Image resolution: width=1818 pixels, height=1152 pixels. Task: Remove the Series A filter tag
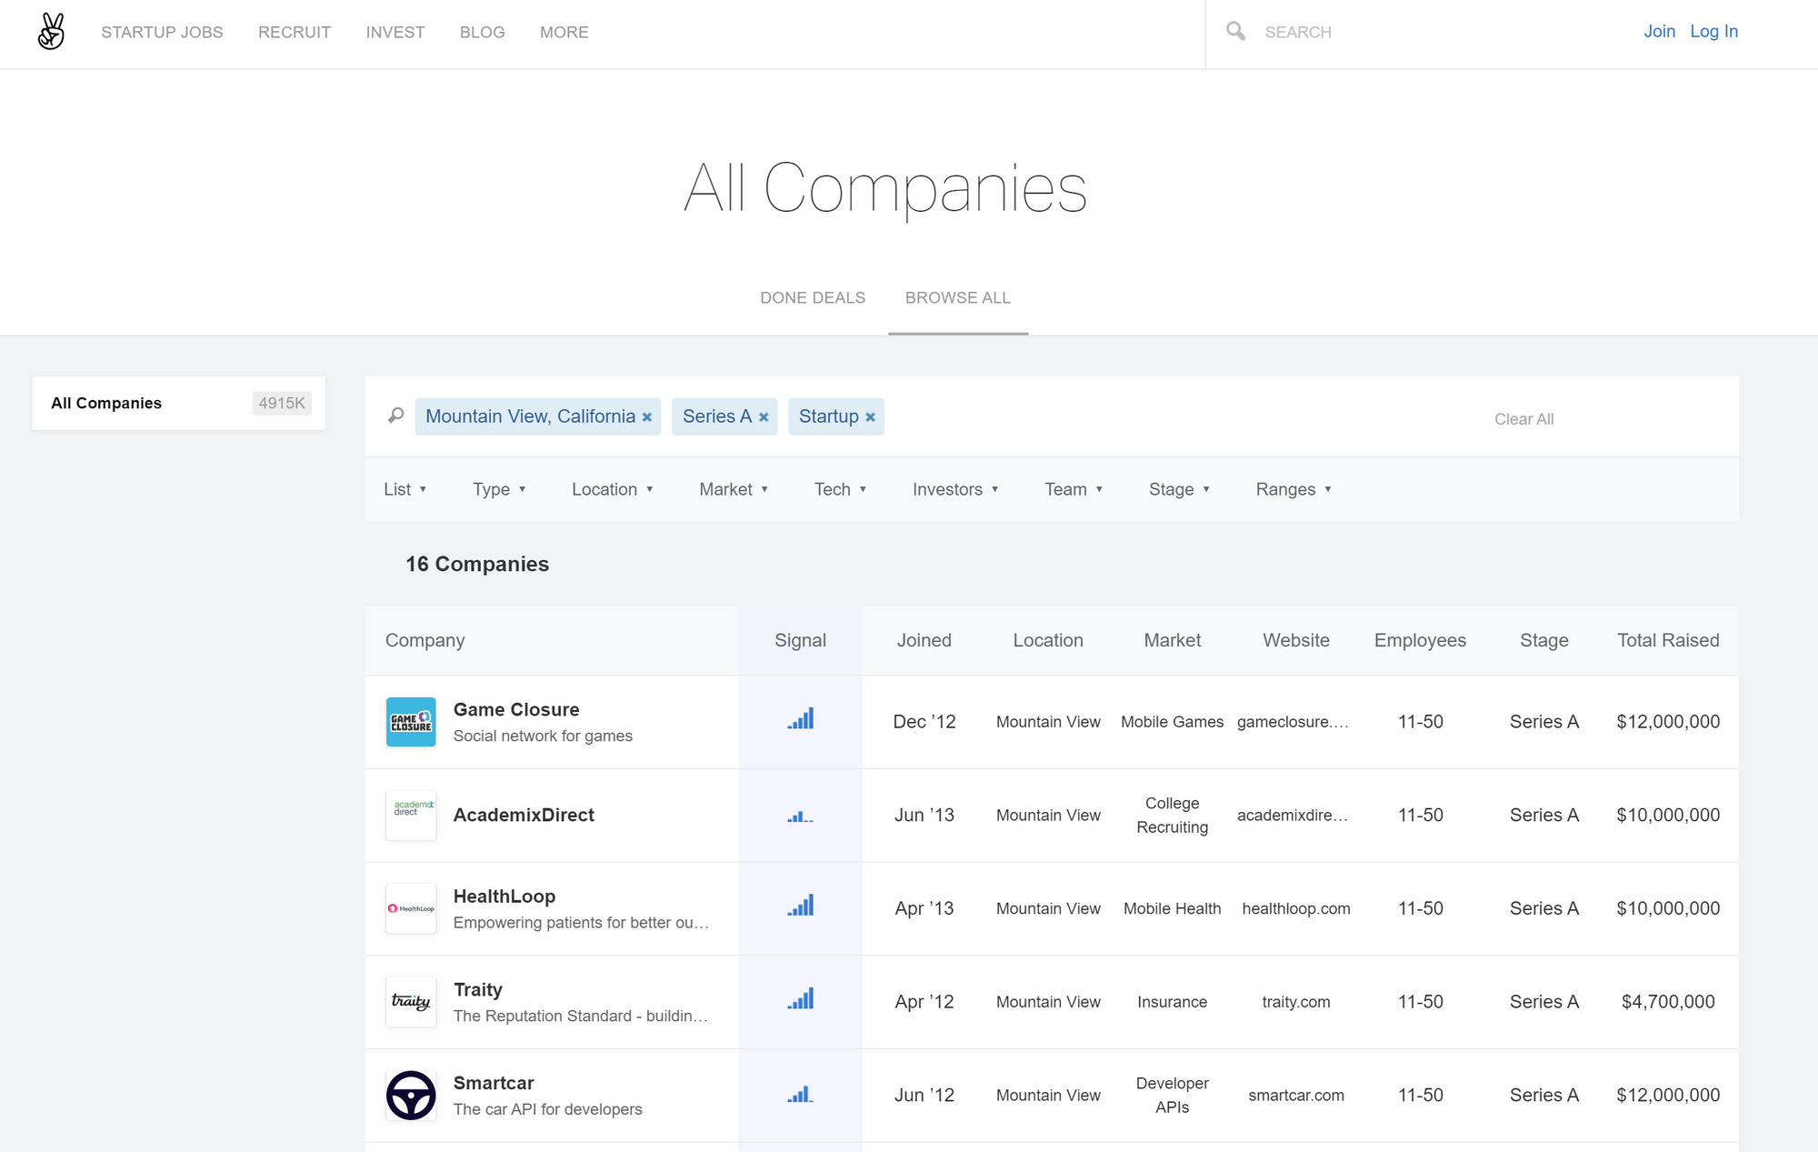(x=764, y=417)
